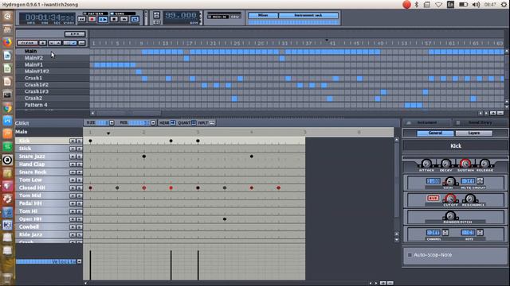
Task: Mute the Snare Jazz instrument
Action: click(x=73, y=157)
